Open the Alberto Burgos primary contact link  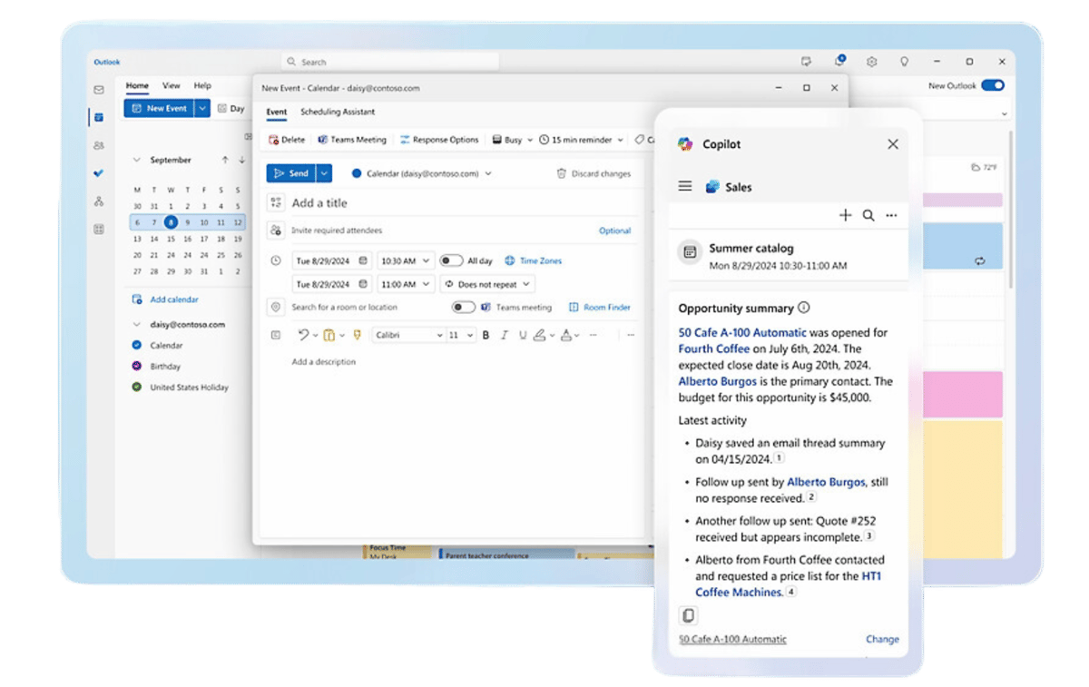point(717,381)
